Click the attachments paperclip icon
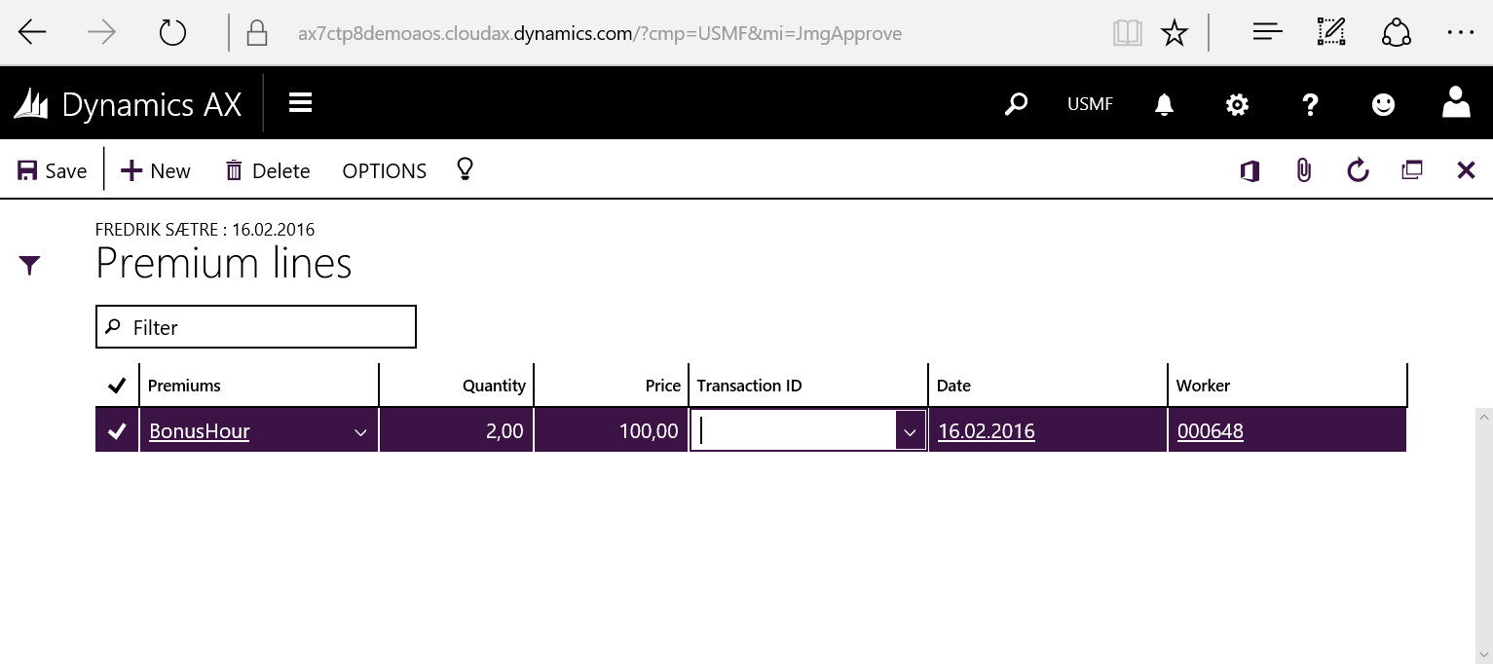The image size is (1493, 664). (1303, 171)
